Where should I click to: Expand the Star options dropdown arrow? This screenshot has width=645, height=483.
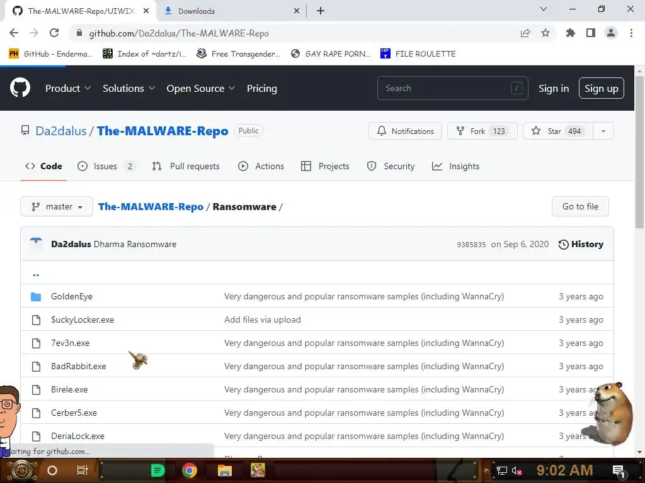point(603,131)
